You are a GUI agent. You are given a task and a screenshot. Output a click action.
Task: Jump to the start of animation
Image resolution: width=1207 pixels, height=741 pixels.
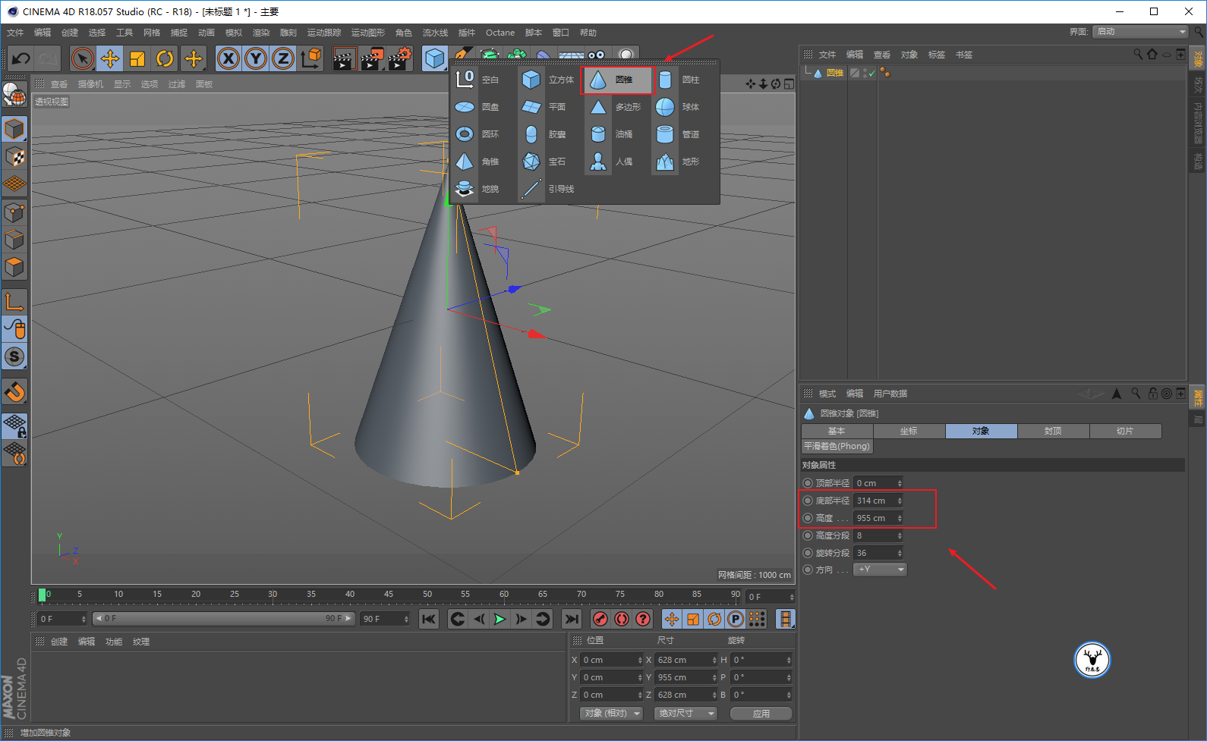pyautogui.click(x=429, y=619)
